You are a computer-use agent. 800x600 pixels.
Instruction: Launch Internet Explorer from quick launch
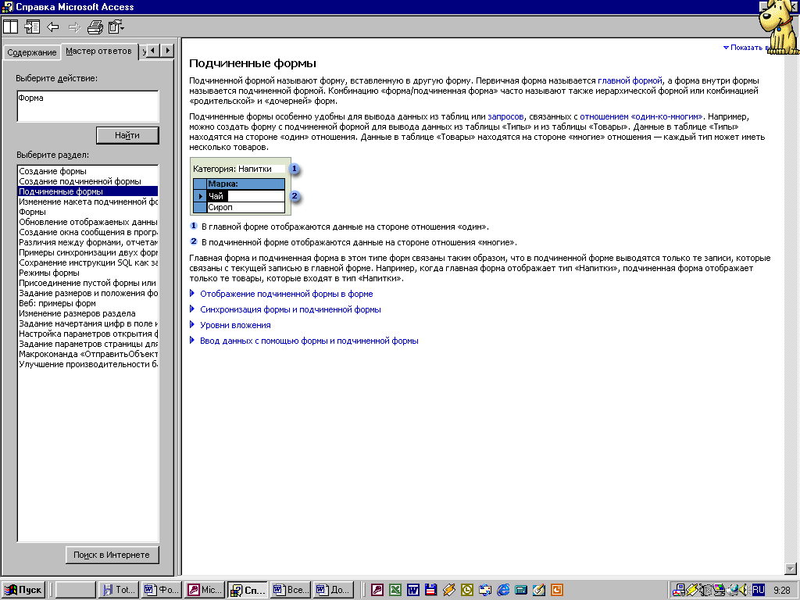click(503, 590)
